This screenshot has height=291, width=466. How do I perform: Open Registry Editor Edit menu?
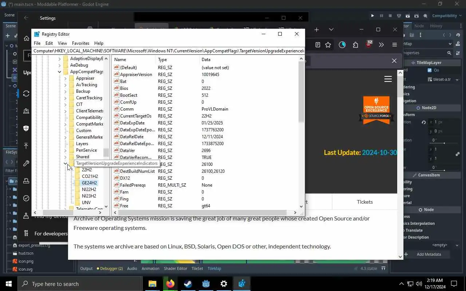pos(49,43)
